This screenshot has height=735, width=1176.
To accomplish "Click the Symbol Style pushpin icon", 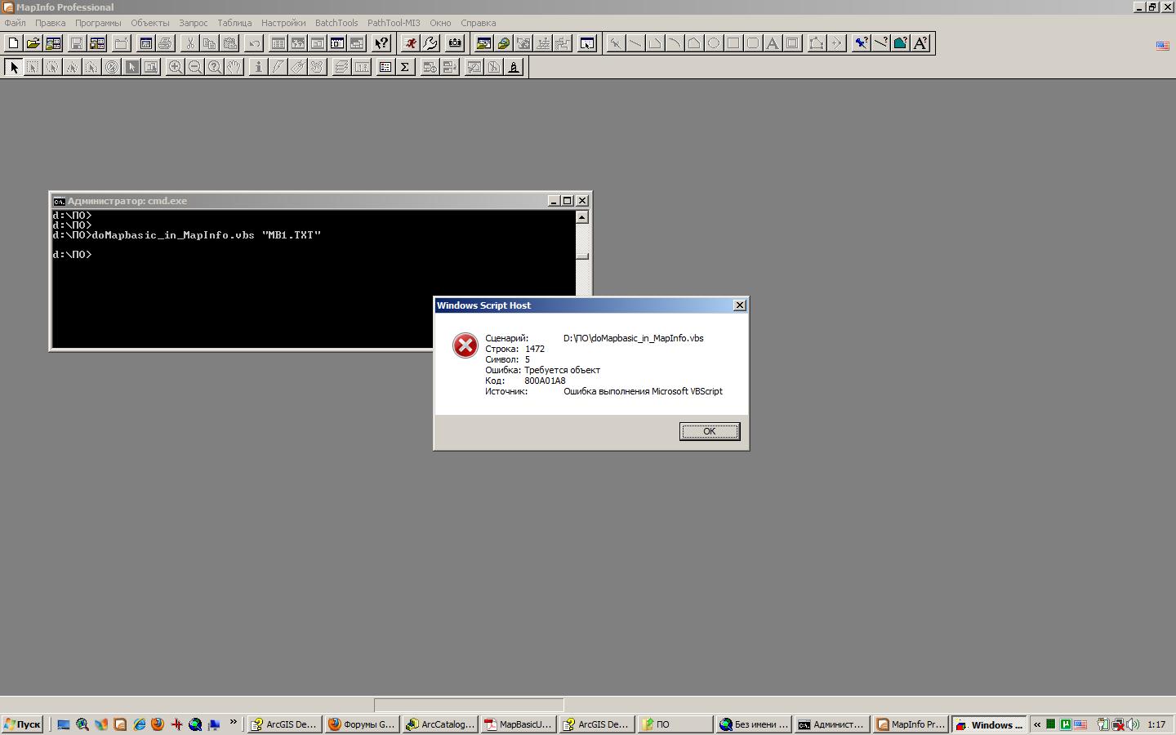I will [x=861, y=43].
